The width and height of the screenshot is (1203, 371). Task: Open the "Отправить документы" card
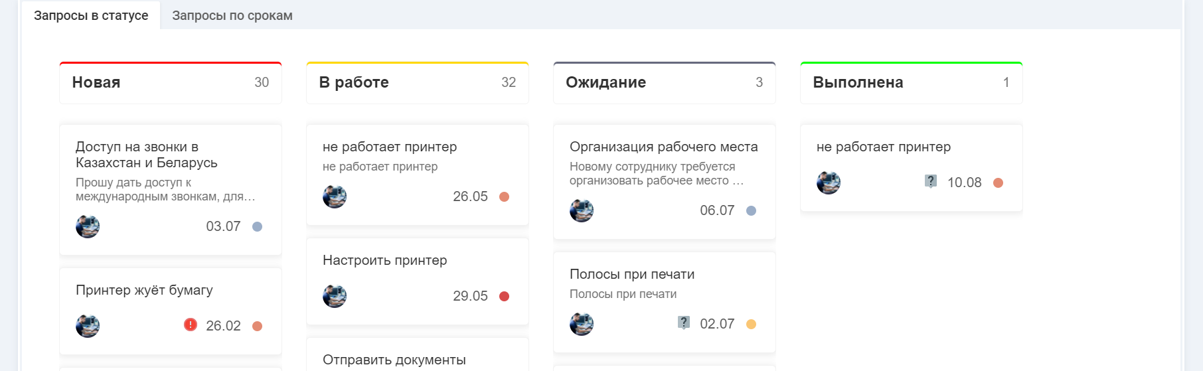click(x=394, y=360)
